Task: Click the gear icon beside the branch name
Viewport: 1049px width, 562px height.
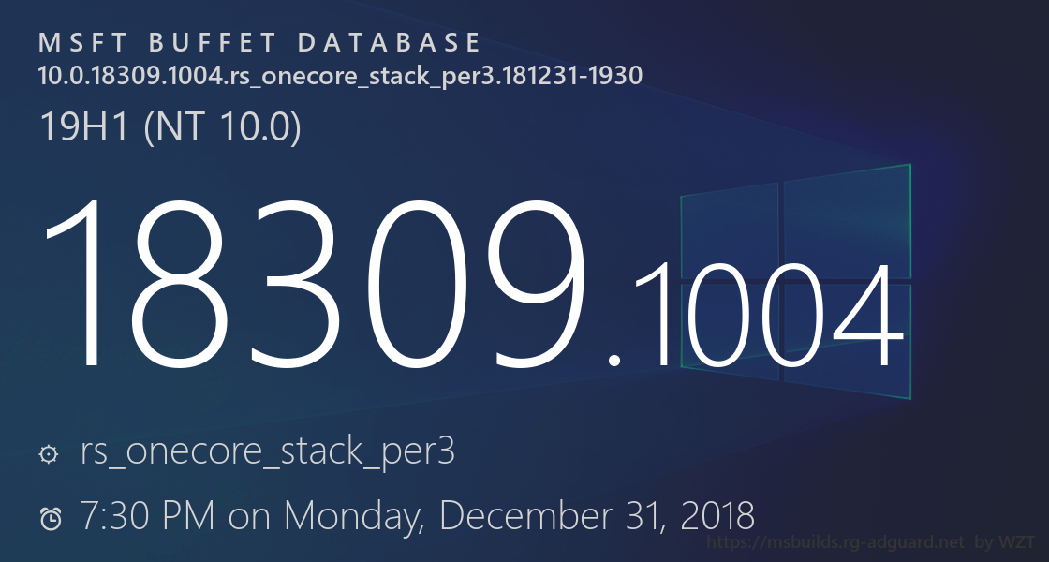Action: click(x=49, y=454)
